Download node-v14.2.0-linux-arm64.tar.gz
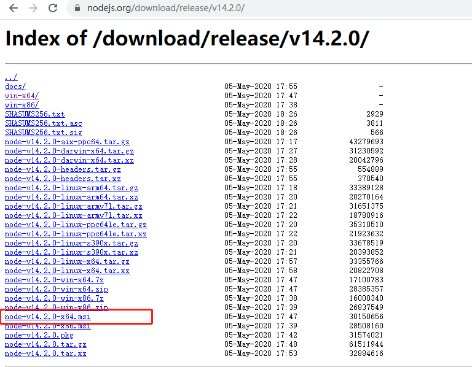The image size is (472, 367). pos(71,188)
